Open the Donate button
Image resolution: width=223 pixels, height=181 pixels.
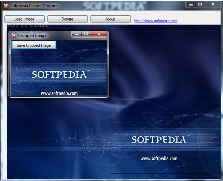[67, 19]
